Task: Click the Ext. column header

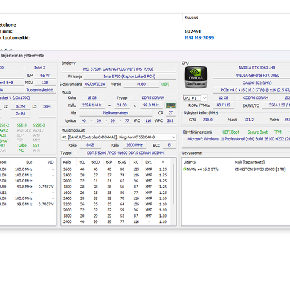Action: [x=149, y=162]
